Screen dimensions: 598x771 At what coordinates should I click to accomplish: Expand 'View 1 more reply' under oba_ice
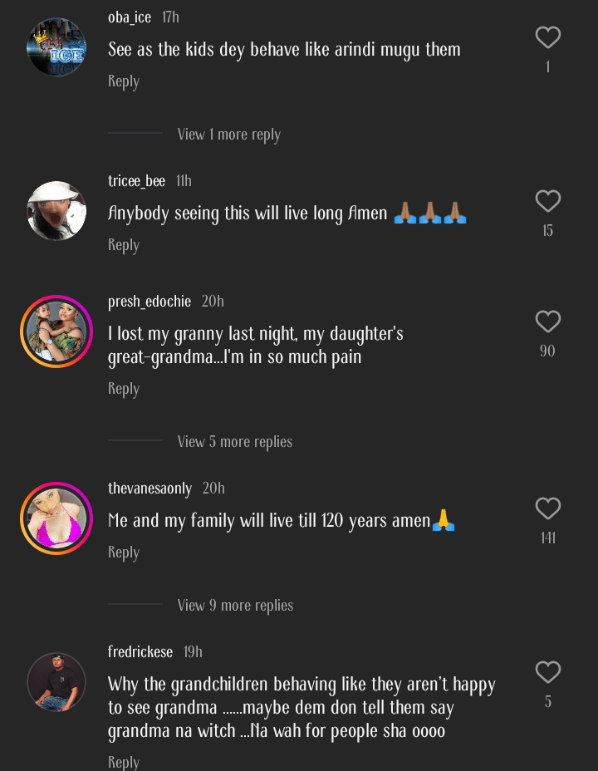pyautogui.click(x=228, y=135)
